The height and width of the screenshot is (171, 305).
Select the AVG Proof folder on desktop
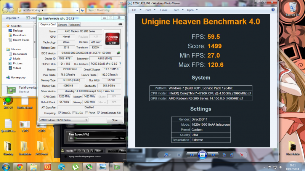(42, 148)
